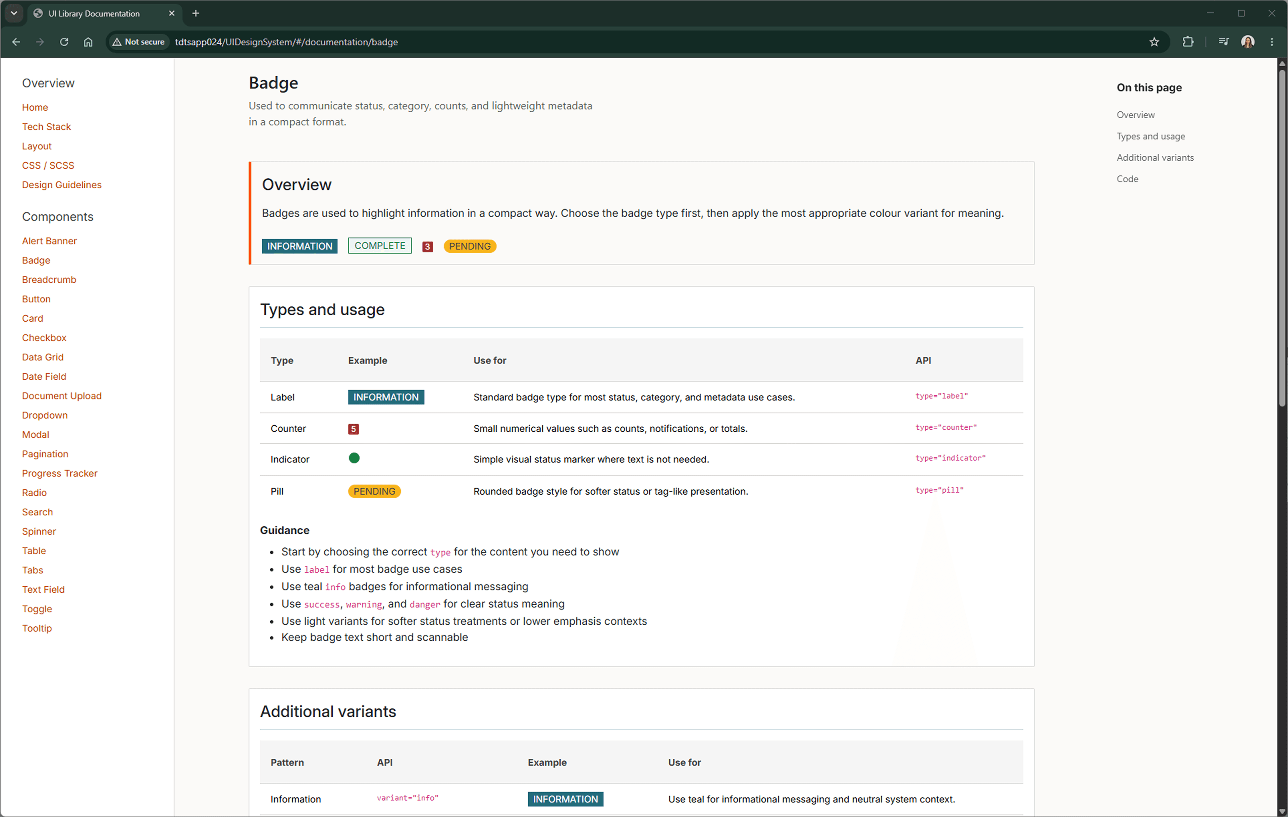
Task: Click the green indicator dot
Action: [x=354, y=458]
